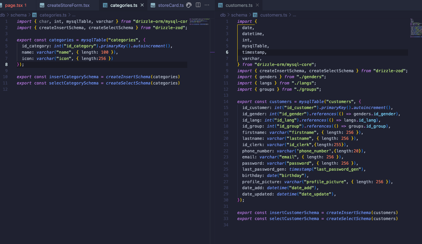Click the modified indicator on page.tsx tab

tap(26, 5)
